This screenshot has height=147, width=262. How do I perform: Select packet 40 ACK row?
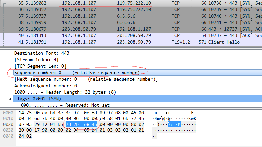click(131, 35)
